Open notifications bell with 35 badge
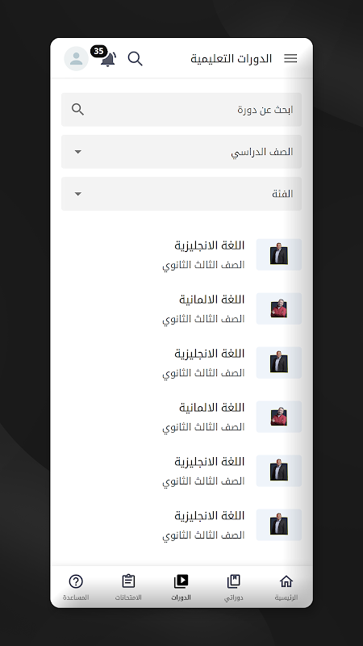This screenshot has width=363, height=646. pos(107,57)
